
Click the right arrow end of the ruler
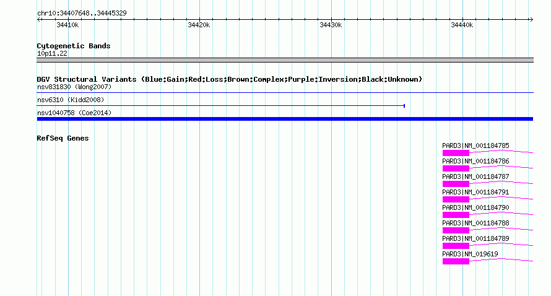pos(531,20)
